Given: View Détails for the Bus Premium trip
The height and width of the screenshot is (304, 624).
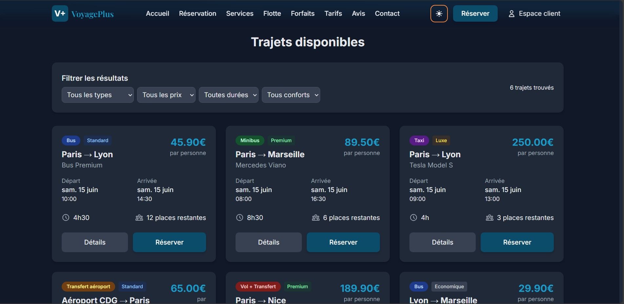Looking at the screenshot, I should coord(95,242).
